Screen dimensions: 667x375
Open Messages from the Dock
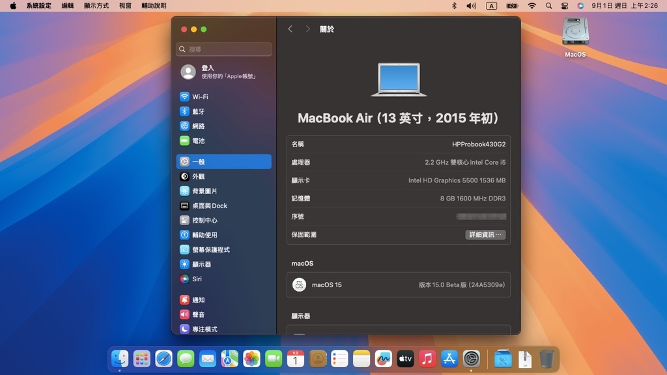point(186,359)
